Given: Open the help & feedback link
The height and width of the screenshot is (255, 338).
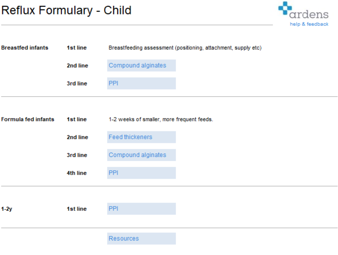Looking at the screenshot, I should pyautogui.click(x=309, y=24).
